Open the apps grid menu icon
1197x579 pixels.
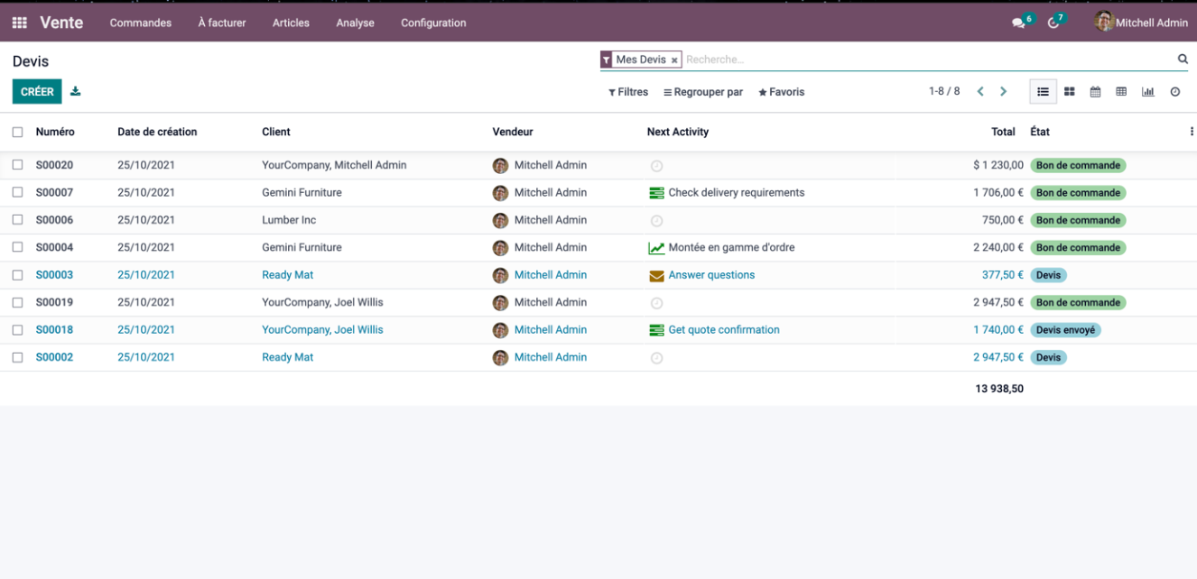[x=19, y=23]
